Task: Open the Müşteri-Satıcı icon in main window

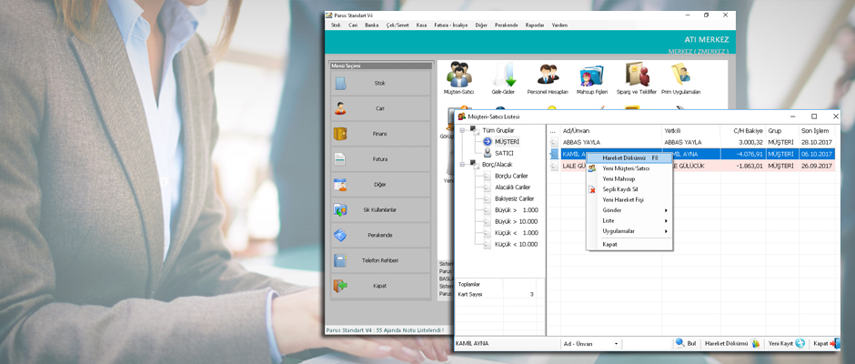Action: pos(459,77)
